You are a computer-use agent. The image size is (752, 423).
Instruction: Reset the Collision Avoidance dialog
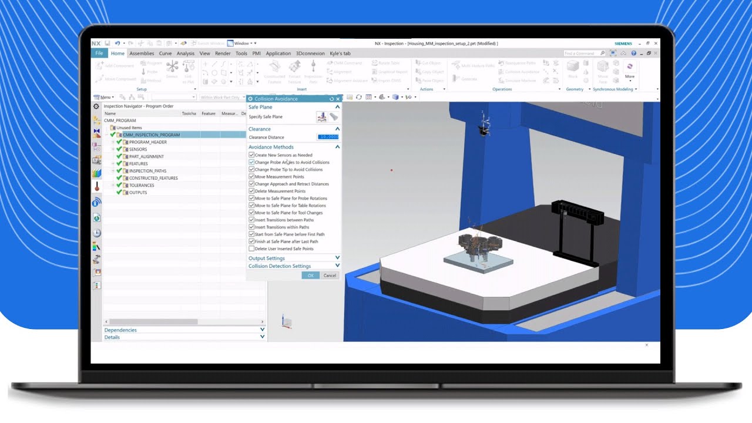[332, 99]
